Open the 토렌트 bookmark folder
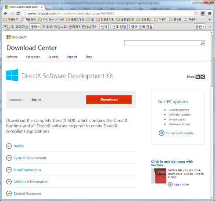The image size is (215, 201). (175, 19)
